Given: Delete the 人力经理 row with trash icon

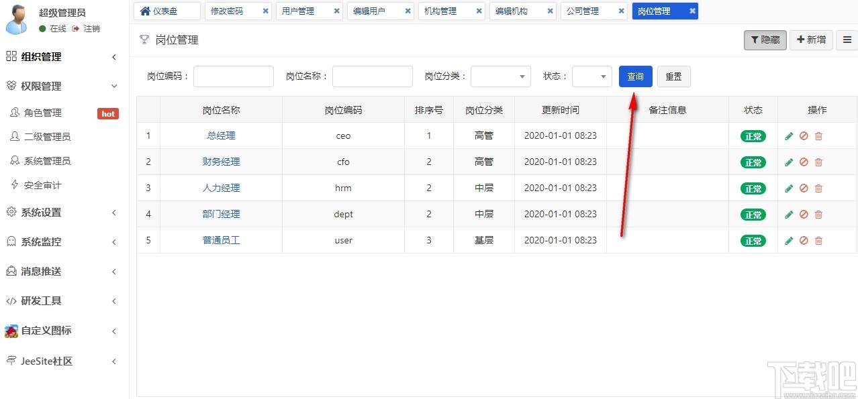Looking at the screenshot, I should pyautogui.click(x=818, y=188).
